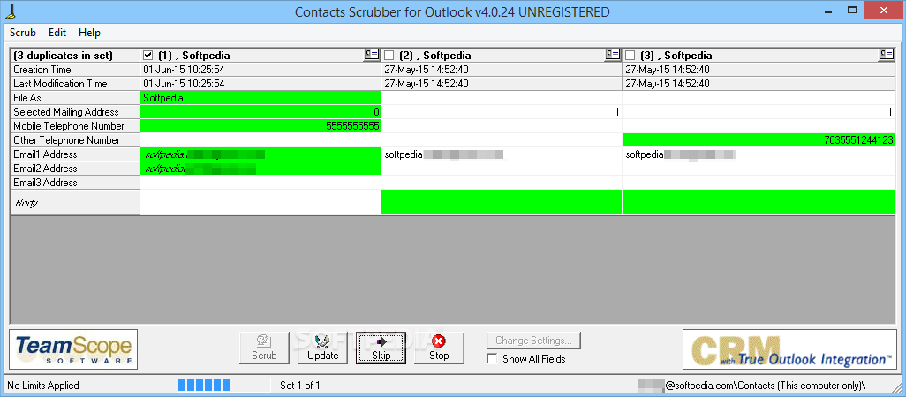Click Email1 Address of contact (3)
The height and width of the screenshot is (397, 906).
click(759, 154)
